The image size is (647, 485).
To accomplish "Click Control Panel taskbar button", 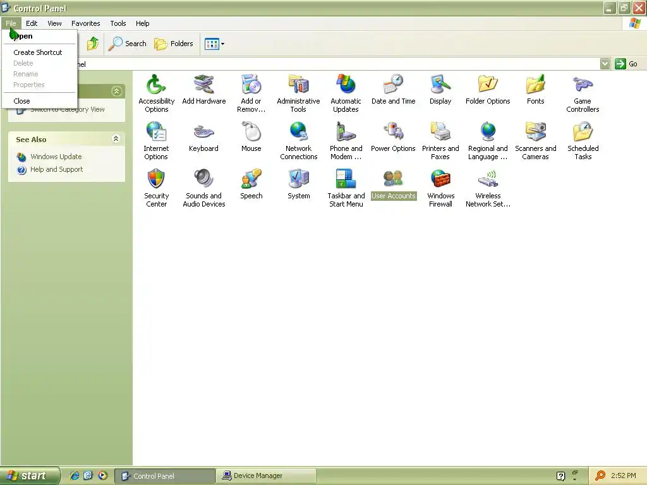I will 165,476.
